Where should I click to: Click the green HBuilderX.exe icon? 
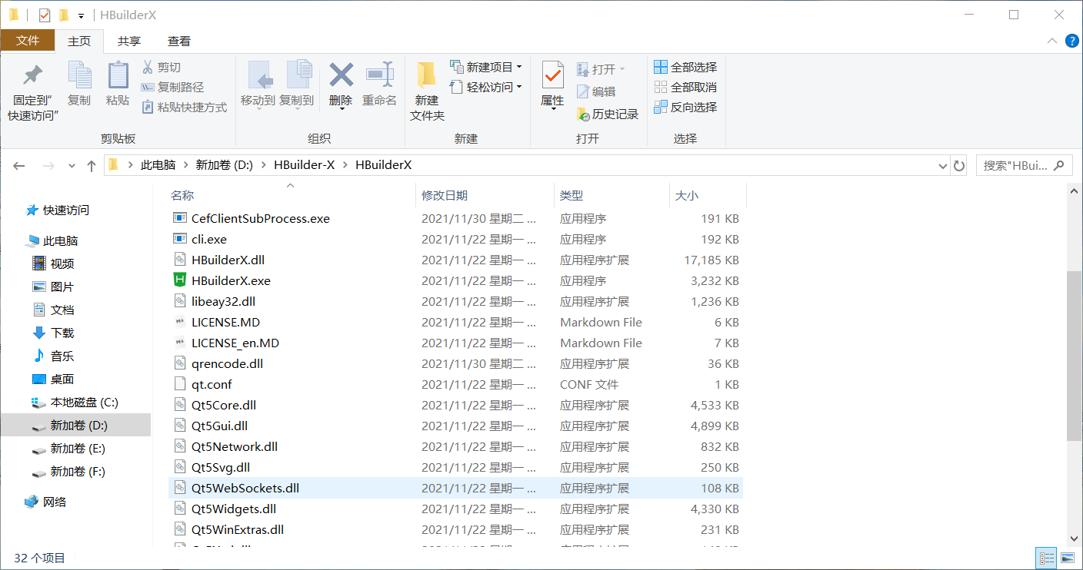(179, 281)
